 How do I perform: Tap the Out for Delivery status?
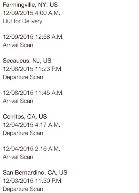(23, 21)
